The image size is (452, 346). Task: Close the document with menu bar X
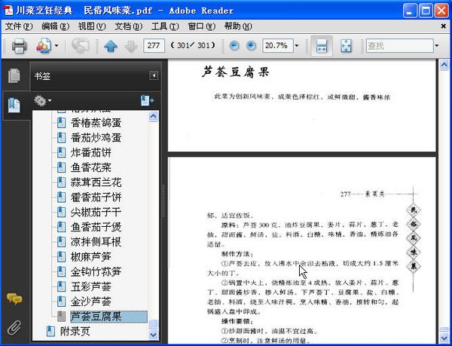(444, 26)
